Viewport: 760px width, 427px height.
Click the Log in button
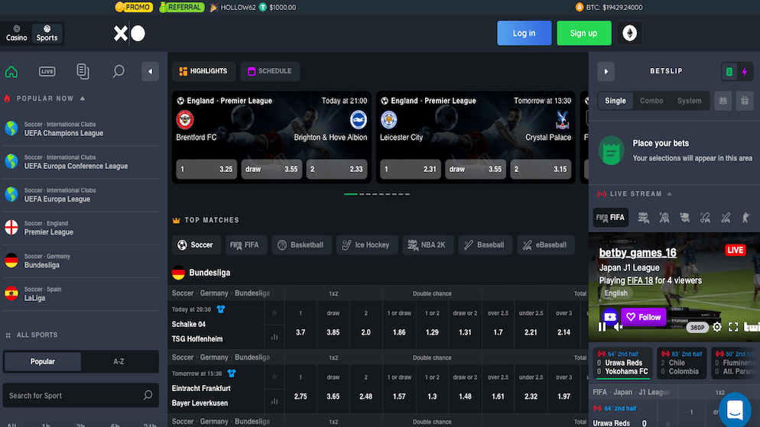click(524, 33)
